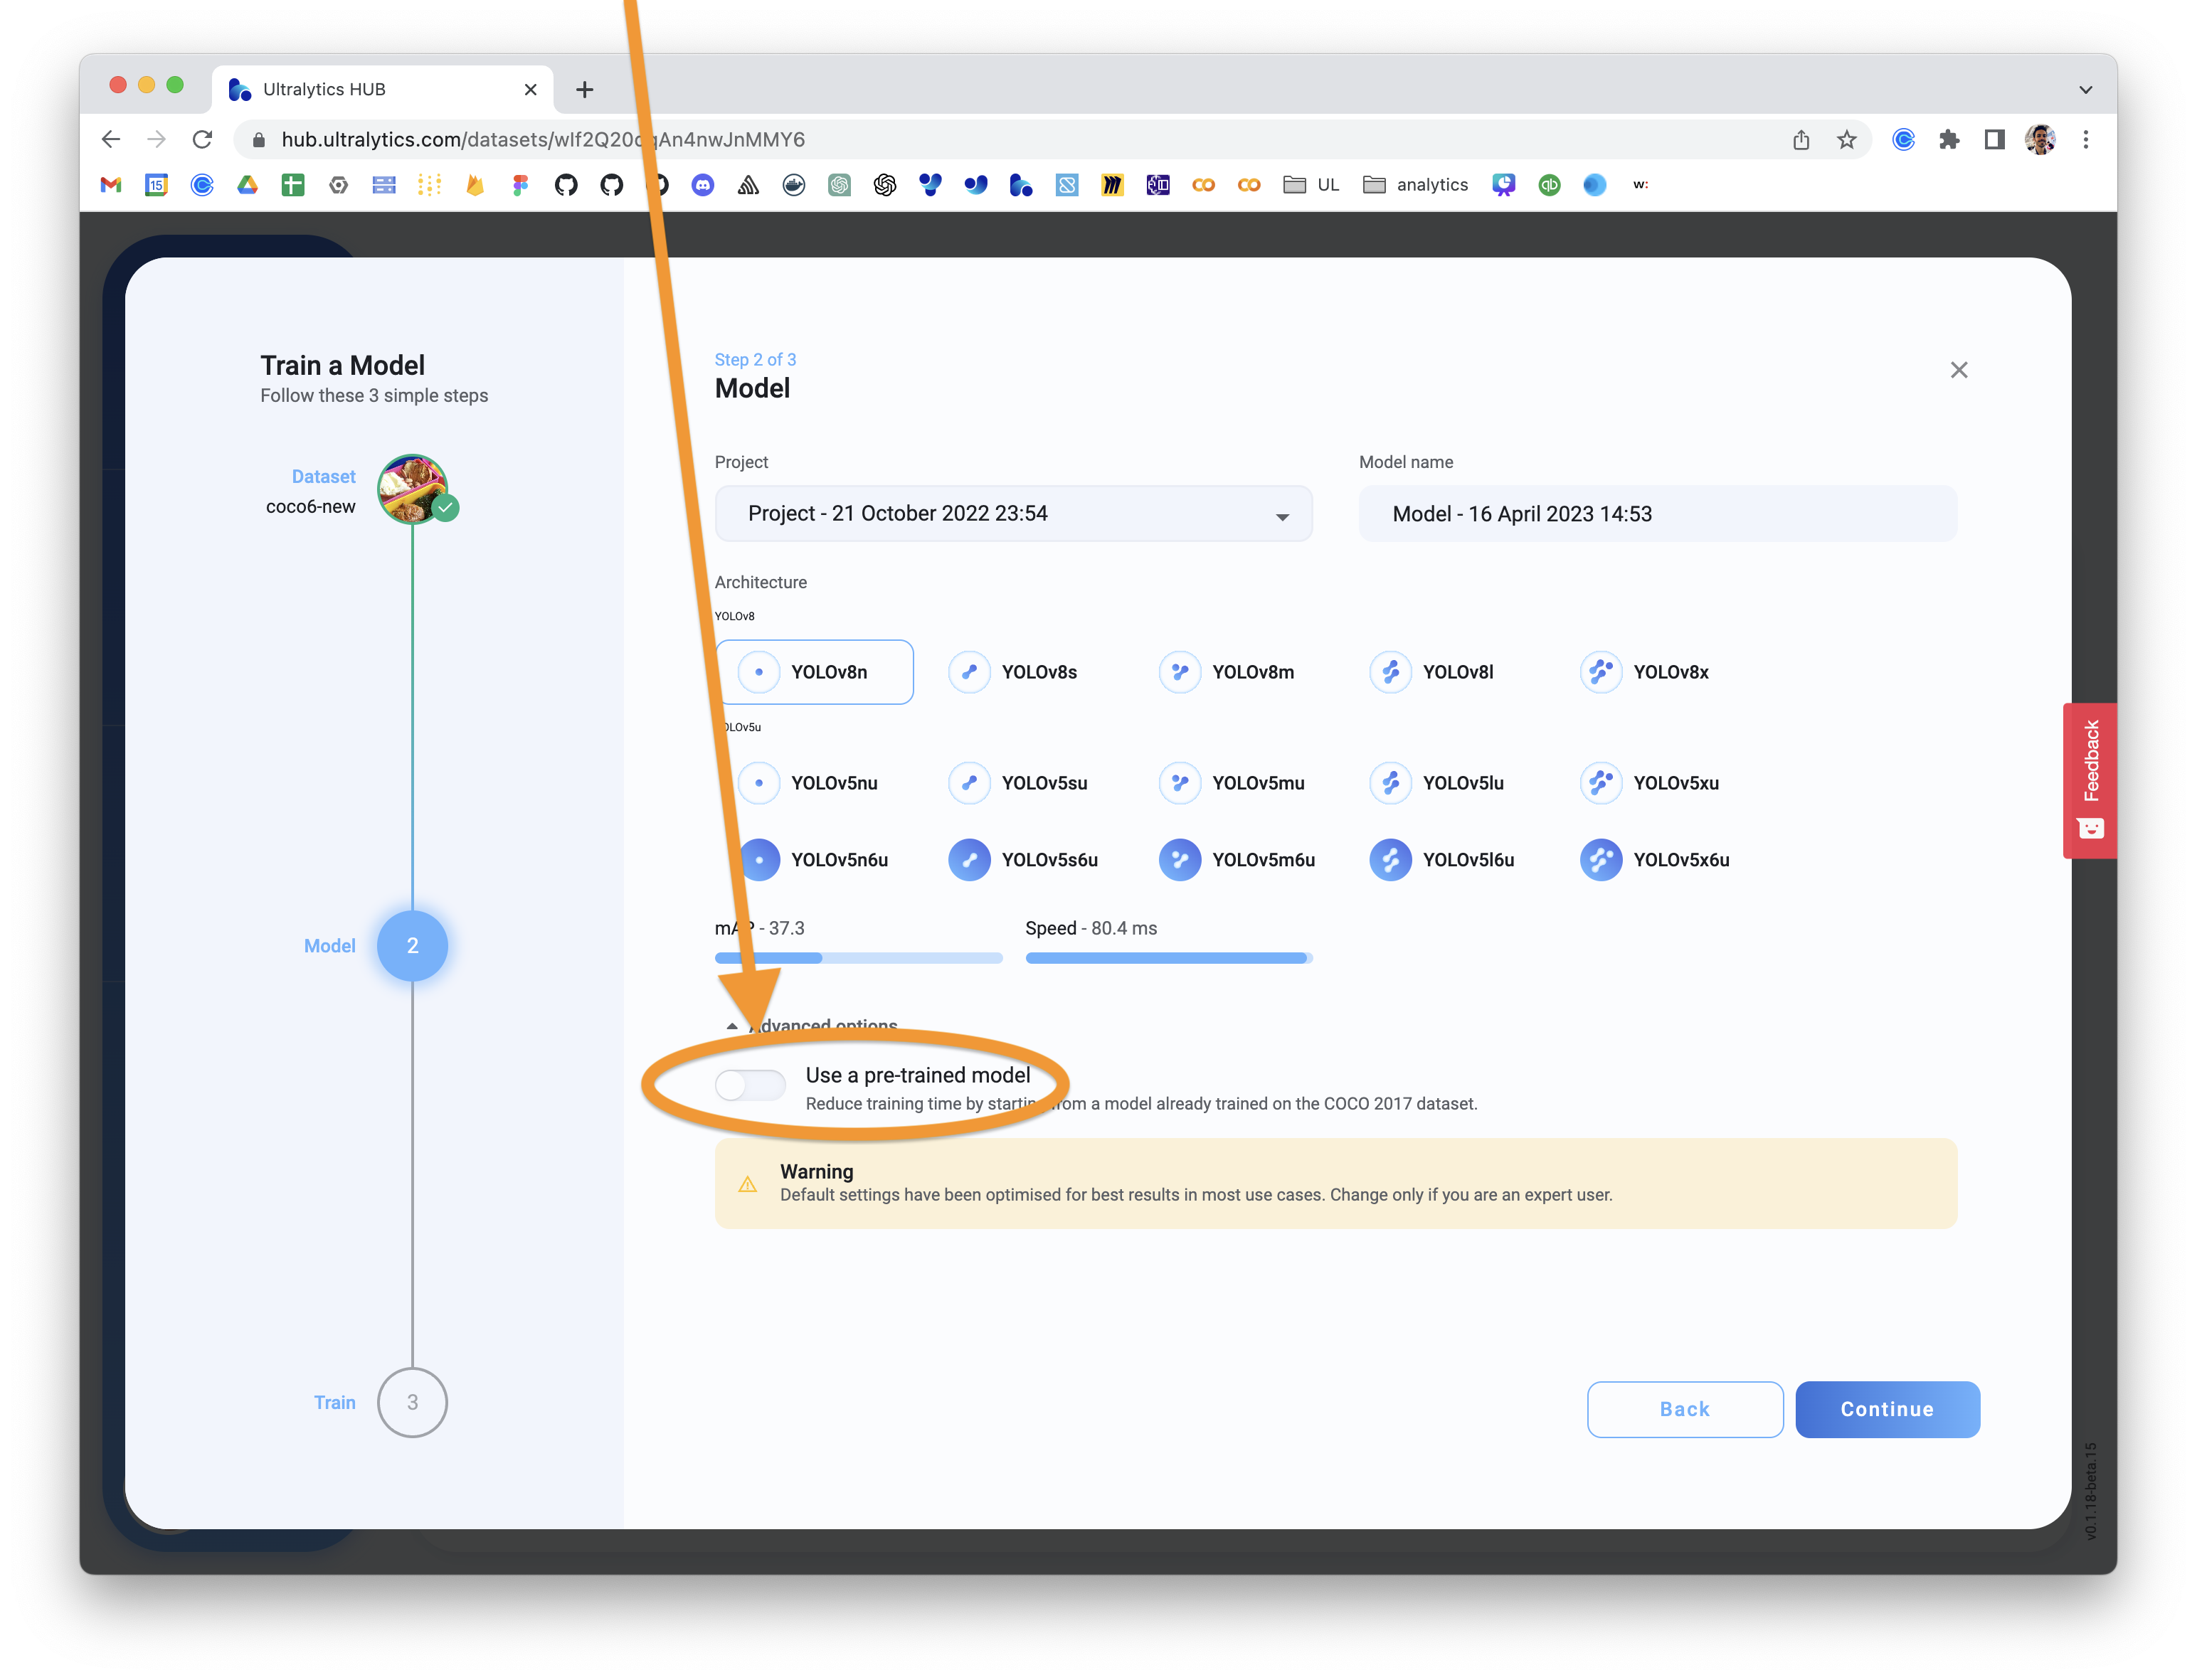Open the analytics bookmarks folder

point(1415,185)
